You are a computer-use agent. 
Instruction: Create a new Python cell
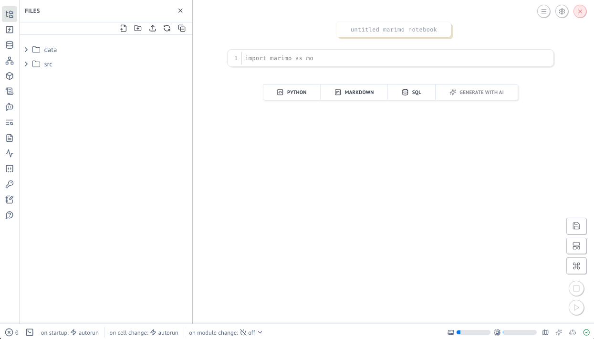[x=292, y=92]
